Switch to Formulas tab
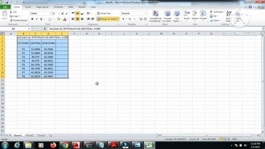Screen dimensions: 265x149 [x=58, y=7]
